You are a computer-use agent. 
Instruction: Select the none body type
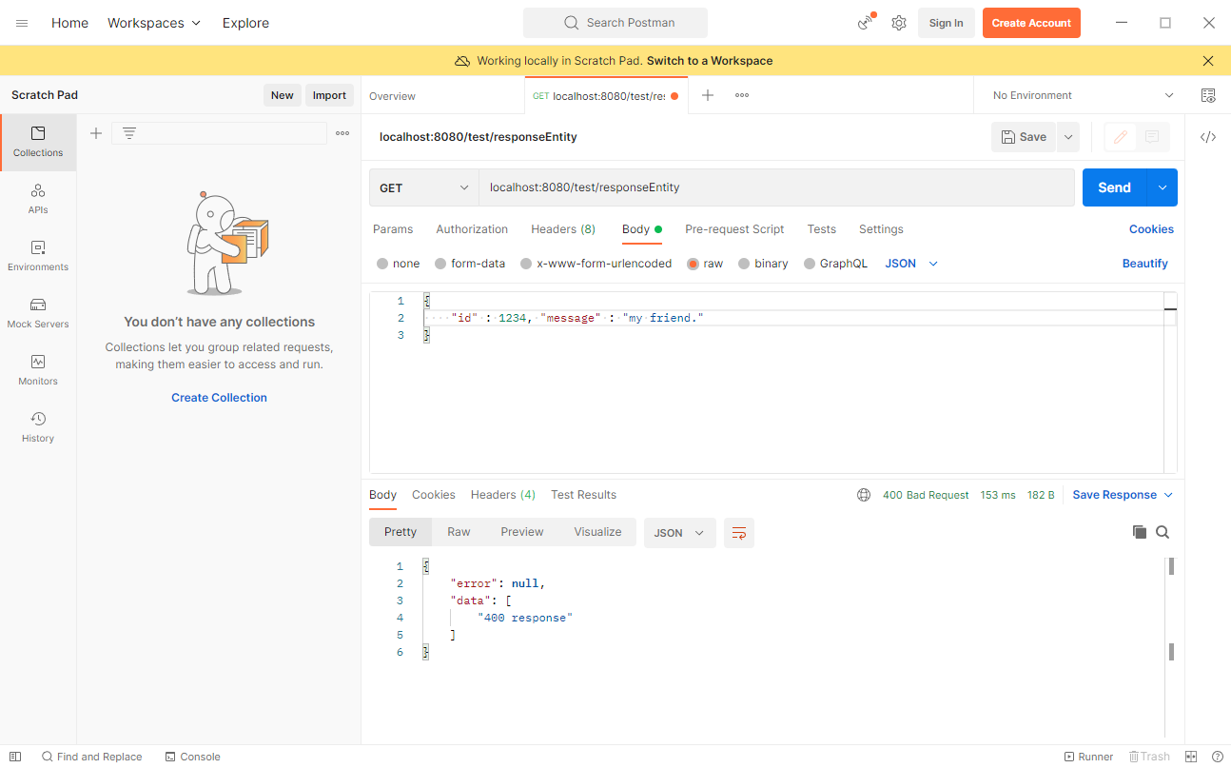click(x=382, y=264)
